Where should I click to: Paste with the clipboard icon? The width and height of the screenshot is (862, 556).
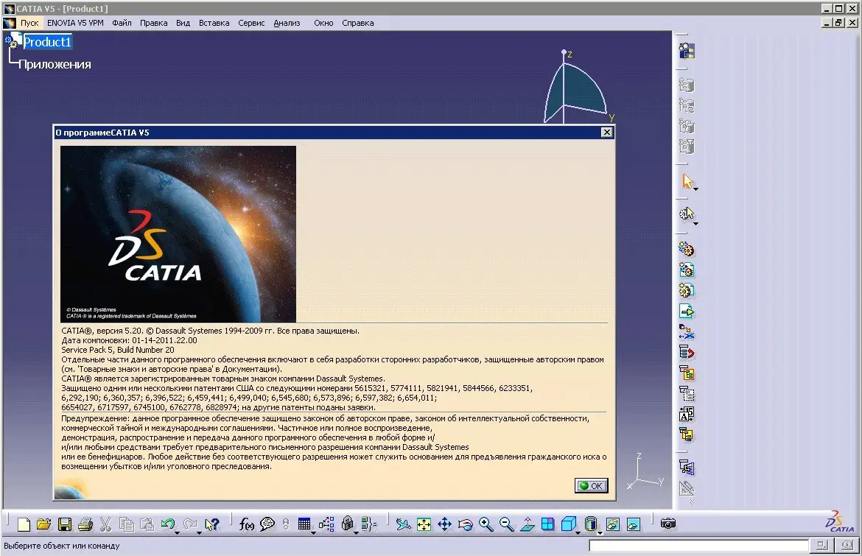coord(147,524)
